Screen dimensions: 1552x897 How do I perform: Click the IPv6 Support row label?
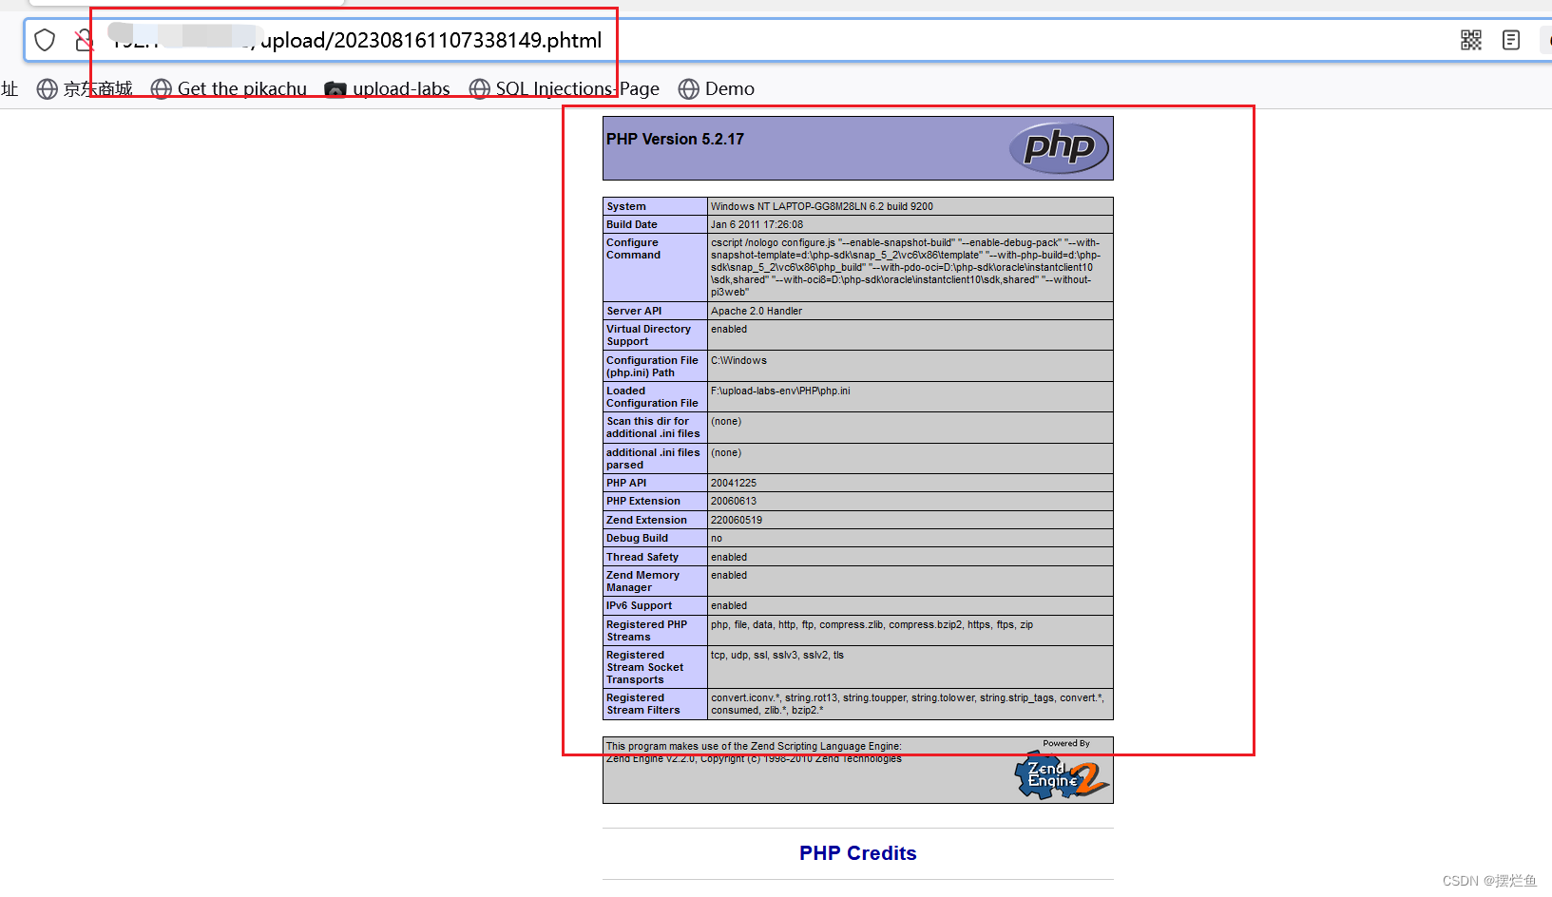pyautogui.click(x=639, y=605)
